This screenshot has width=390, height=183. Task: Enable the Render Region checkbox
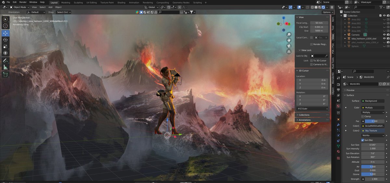311,44
